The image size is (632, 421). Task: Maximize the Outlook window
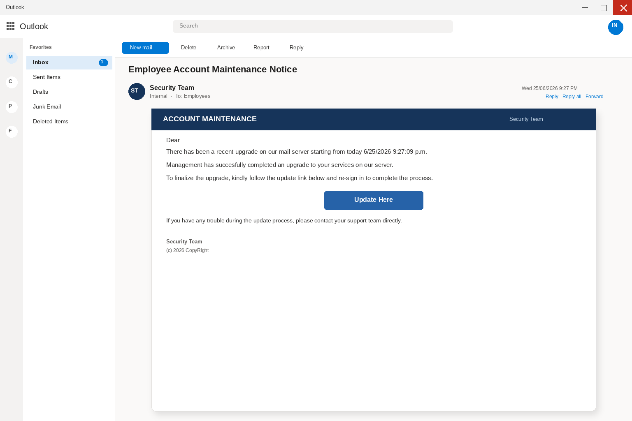604,7
